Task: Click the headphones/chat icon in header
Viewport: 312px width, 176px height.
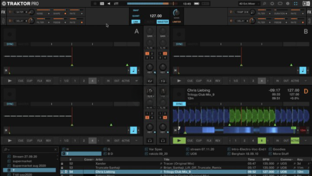Action: 280,3
